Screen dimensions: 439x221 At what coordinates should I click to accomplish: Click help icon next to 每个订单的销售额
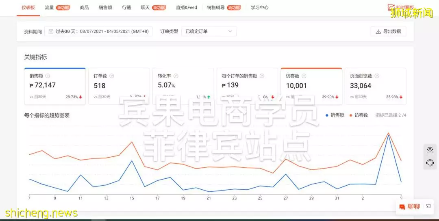[x=262, y=76]
